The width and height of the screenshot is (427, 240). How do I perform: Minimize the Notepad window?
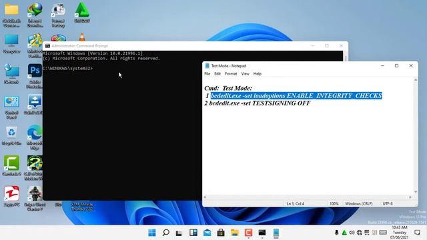tap(382, 66)
